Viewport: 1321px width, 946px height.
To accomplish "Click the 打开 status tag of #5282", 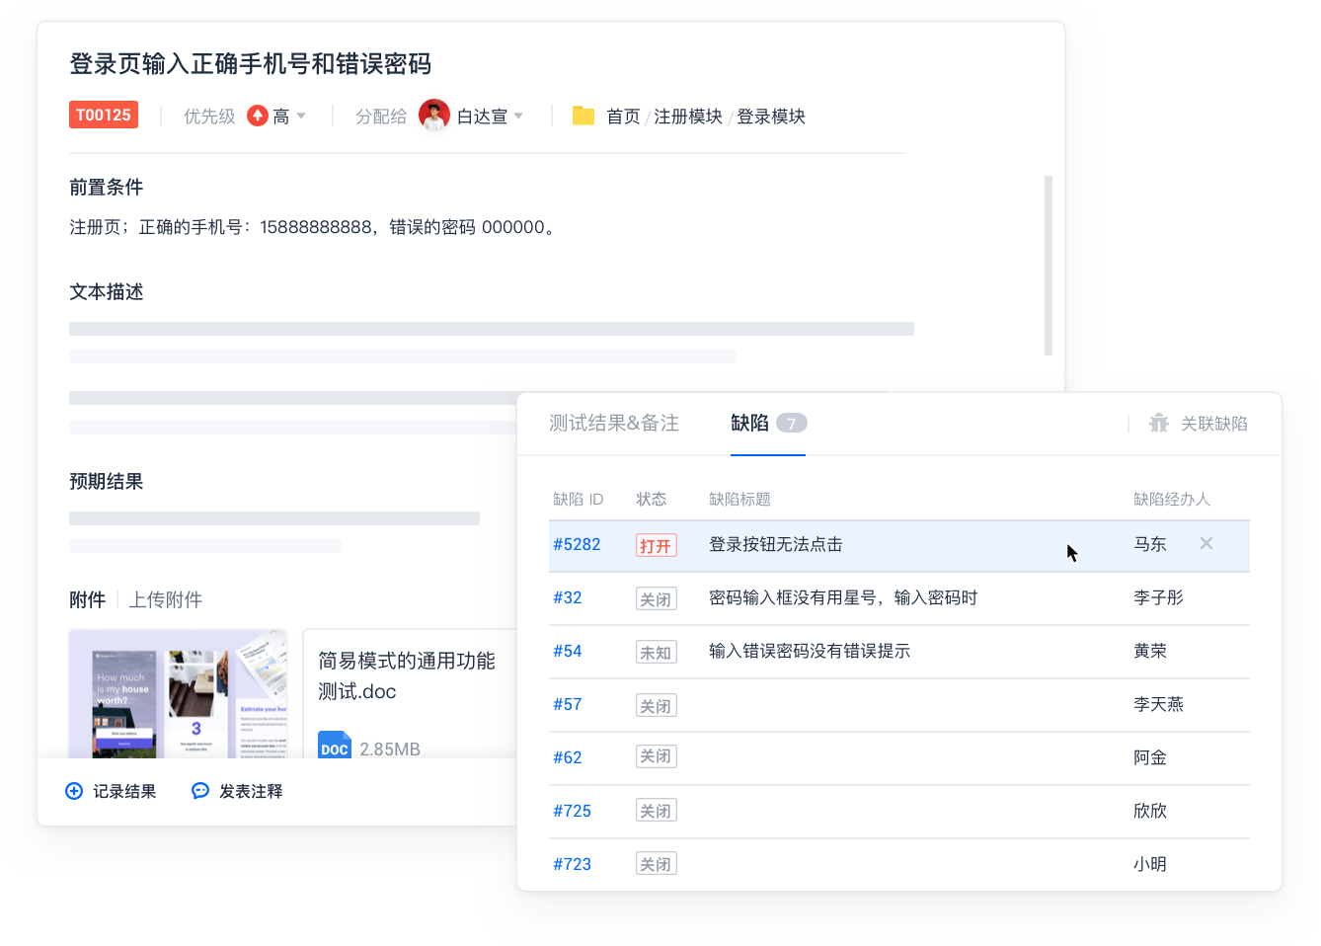I will pyautogui.click(x=656, y=545).
